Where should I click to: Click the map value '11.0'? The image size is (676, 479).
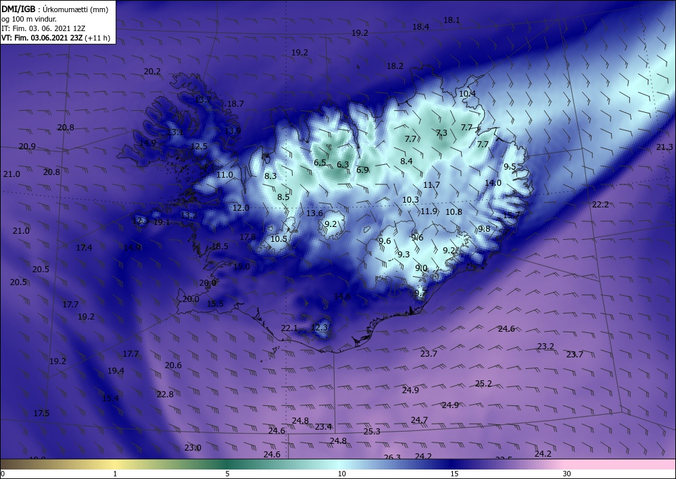[224, 175]
